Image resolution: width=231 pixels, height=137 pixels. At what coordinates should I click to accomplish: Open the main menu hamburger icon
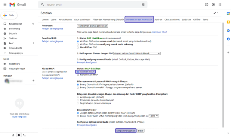click(x=5, y=5)
